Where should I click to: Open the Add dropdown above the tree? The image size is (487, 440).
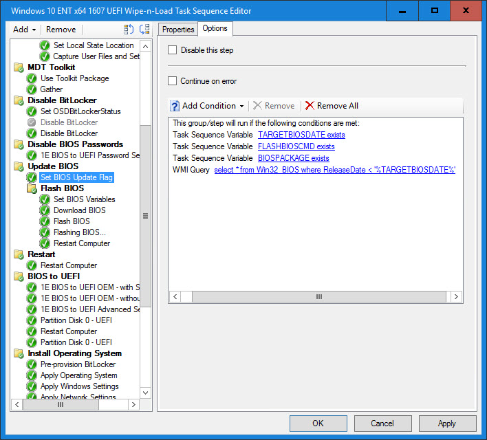(25, 30)
